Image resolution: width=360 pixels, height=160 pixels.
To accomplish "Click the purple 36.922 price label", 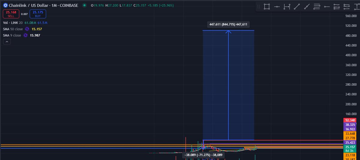I will coord(350,129).
